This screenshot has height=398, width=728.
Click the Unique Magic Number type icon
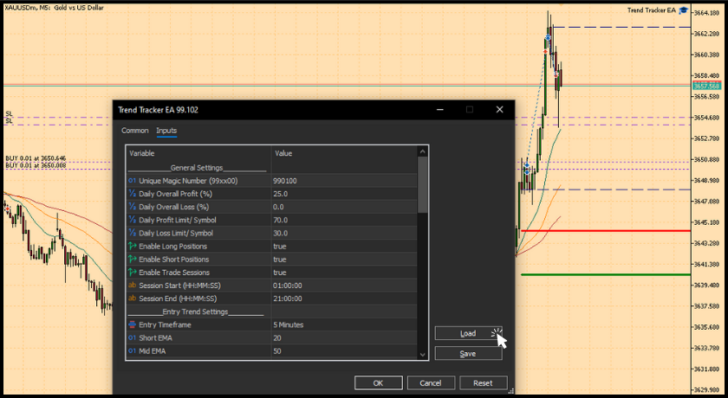click(133, 181)
